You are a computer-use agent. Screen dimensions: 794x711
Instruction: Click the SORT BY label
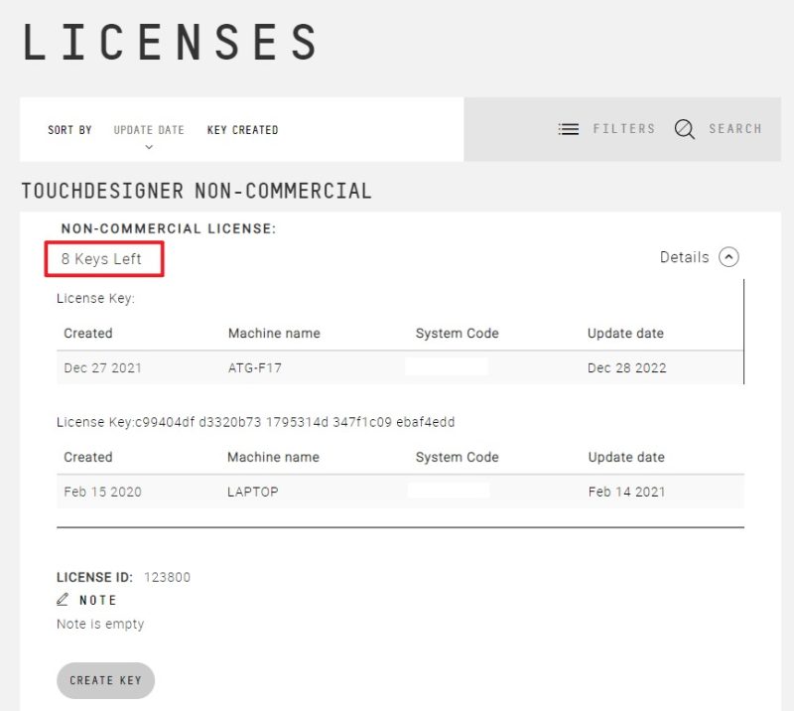click(69, 130)
